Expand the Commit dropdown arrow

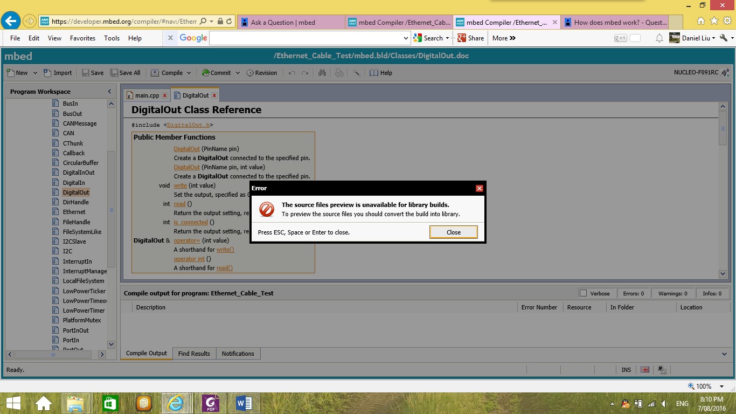tap(238, 73)
